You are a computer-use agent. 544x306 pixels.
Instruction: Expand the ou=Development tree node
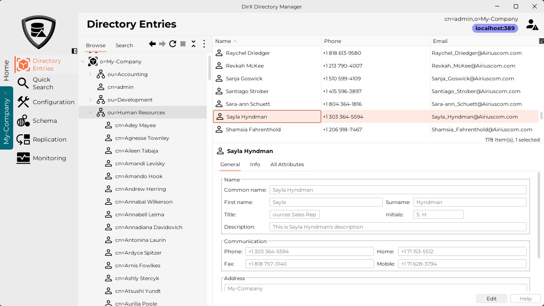89,99
